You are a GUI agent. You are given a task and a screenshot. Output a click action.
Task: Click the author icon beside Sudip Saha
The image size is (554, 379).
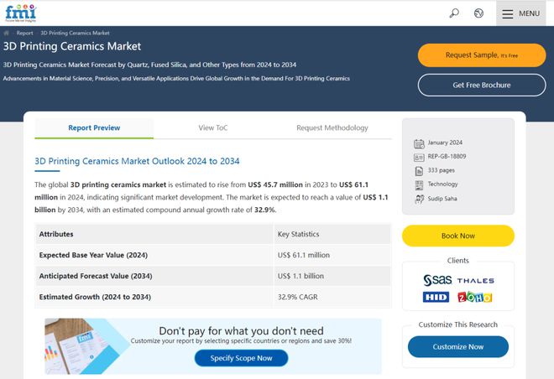(419, 199)
